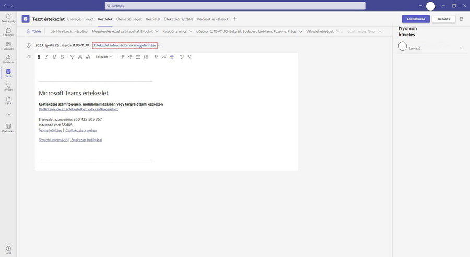Insert a numbered list
This screenshot has width=470, height=257.
click(x=146, y=57)
